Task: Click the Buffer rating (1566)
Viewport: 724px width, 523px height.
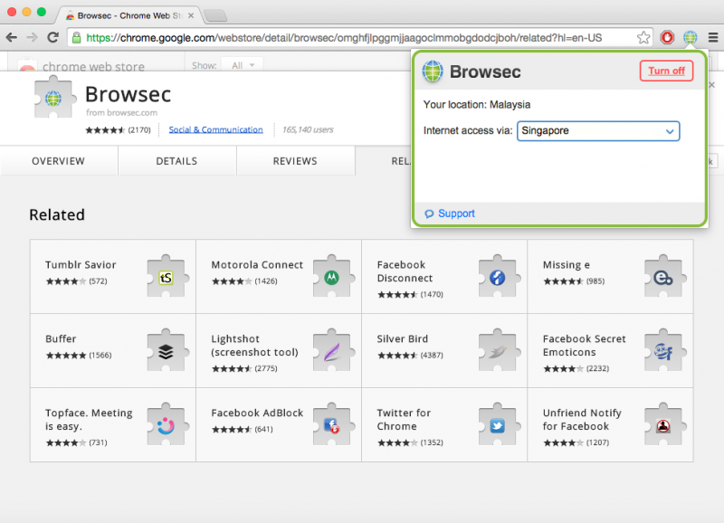Action: point(79,355)
